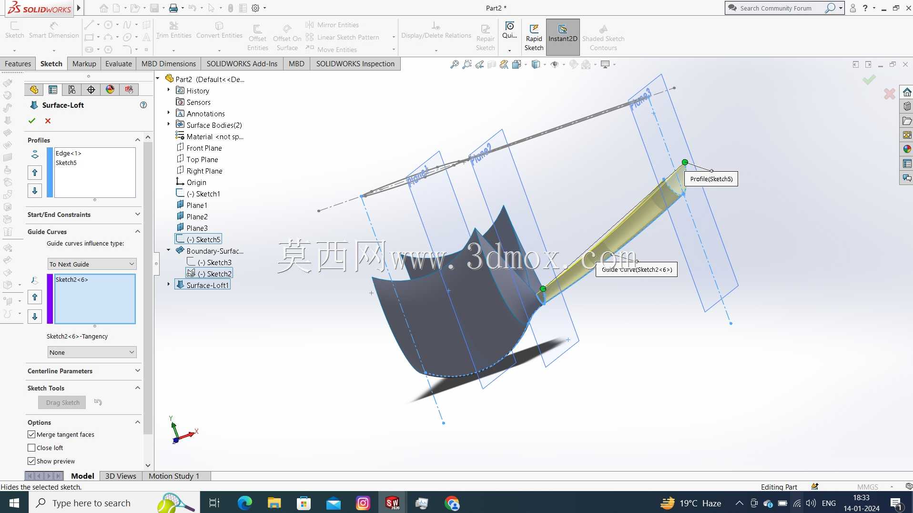
Task: Toggle Instant2D tool
Action: 563,37
